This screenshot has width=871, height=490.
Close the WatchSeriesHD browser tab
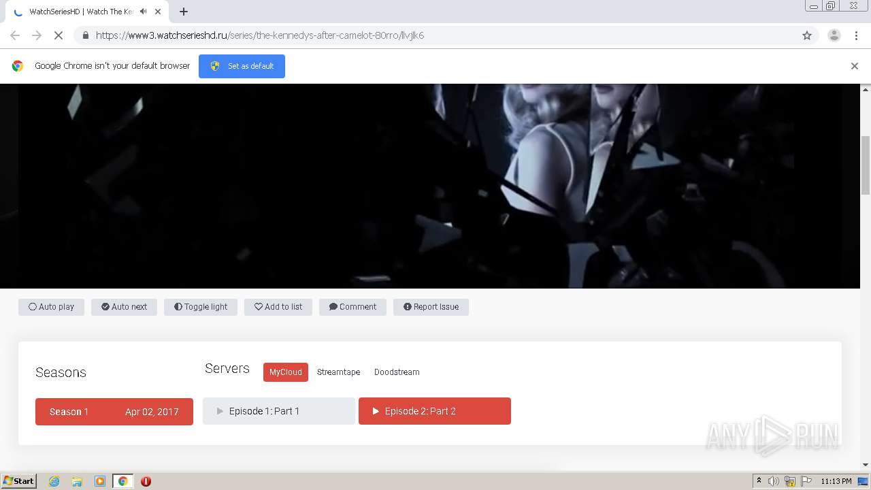coord(158,12)
